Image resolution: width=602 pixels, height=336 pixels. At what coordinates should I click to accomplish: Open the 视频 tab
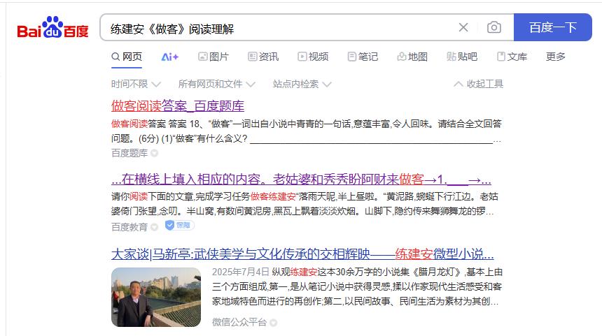click(313, 57)
